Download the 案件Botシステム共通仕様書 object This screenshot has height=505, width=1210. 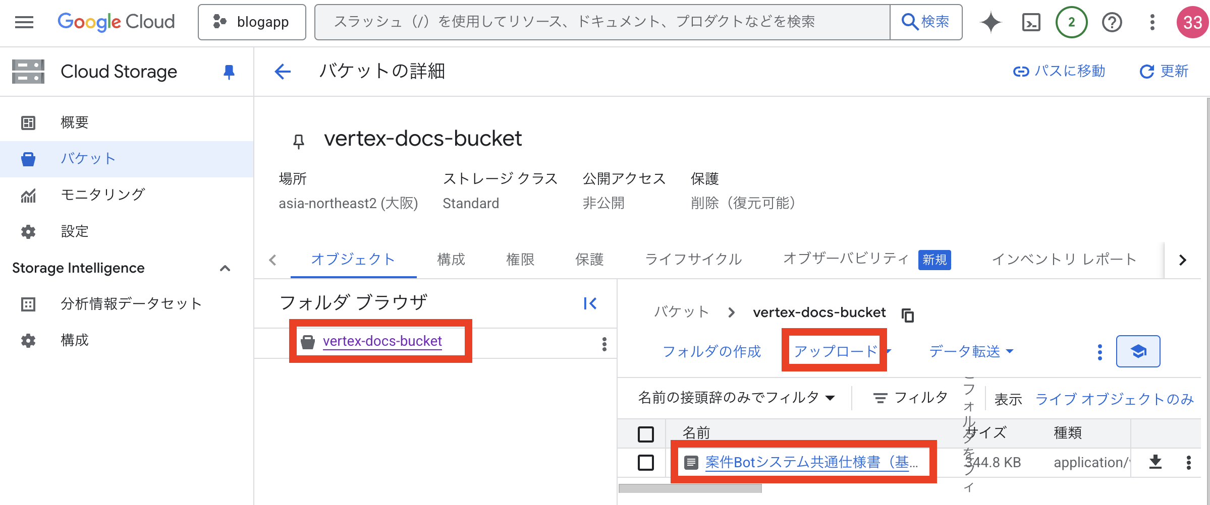tap(1156, 462)
